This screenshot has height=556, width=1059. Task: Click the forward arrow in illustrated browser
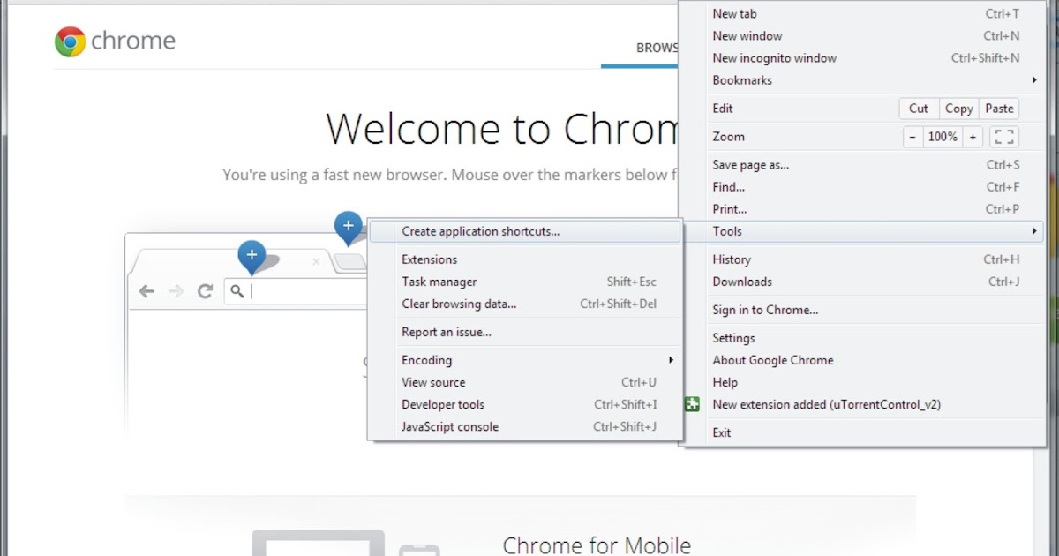[x=176, y=291]
